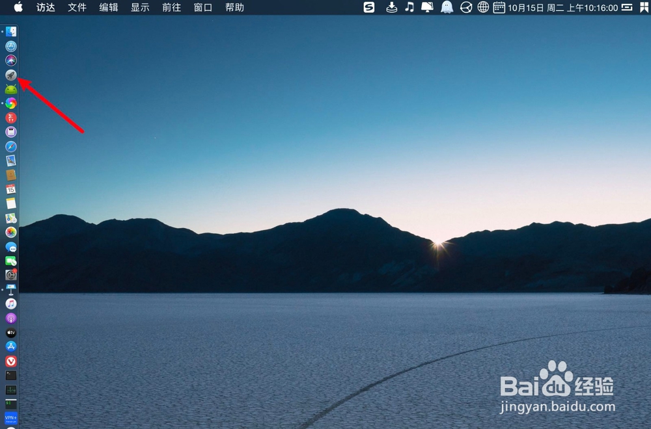Open the Photos app in Dock
This screenshot has height=429, width=651.
coord(11,232)
